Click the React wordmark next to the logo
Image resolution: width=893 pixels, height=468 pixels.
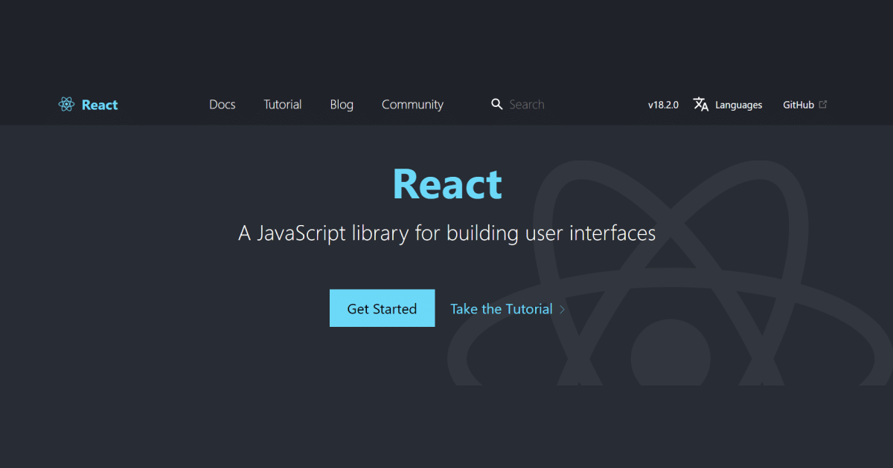click(x=99, y=105)
